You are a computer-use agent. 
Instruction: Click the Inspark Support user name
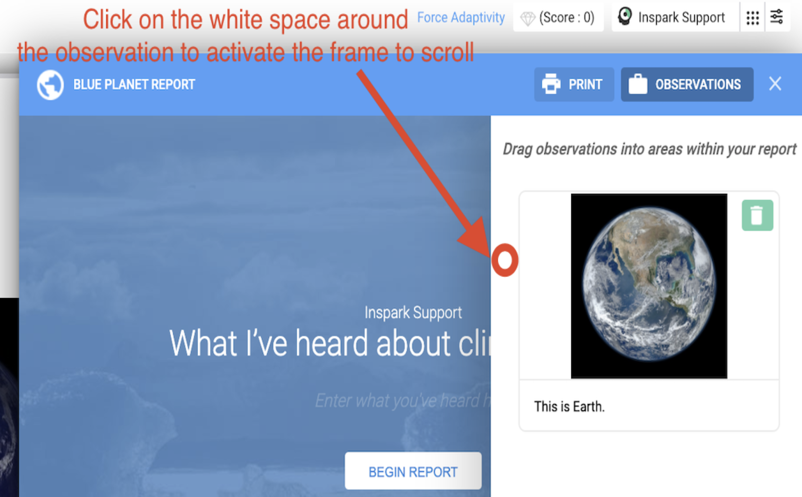pos(682,18)
